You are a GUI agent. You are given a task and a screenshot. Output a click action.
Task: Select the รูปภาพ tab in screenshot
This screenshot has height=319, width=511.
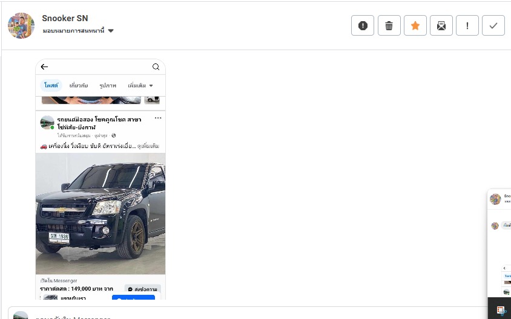(108, 86)
